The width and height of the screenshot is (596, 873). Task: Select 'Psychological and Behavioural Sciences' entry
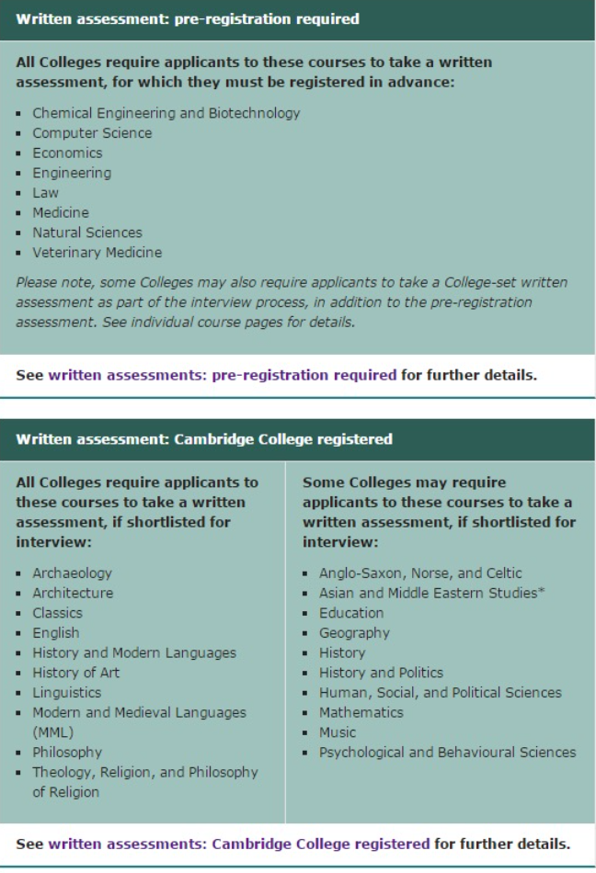(447, 752)
